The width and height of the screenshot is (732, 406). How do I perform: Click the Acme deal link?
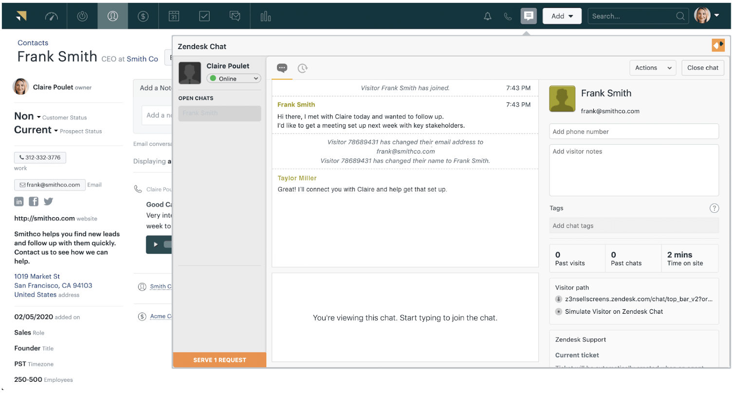pyautogui.click(x=161, y=316)
